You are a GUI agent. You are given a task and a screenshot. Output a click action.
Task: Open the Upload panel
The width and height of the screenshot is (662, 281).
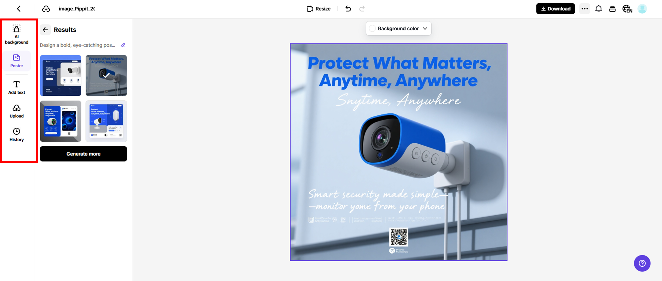(17, 111)
